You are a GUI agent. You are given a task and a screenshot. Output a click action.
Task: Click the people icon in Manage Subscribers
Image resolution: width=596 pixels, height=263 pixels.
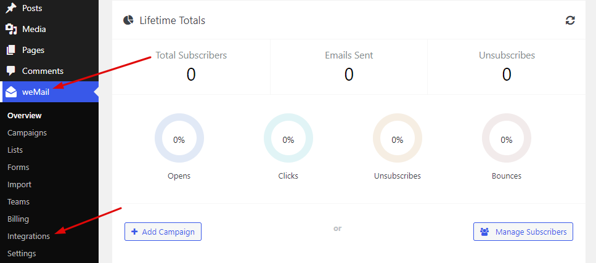tap(484, 232)
